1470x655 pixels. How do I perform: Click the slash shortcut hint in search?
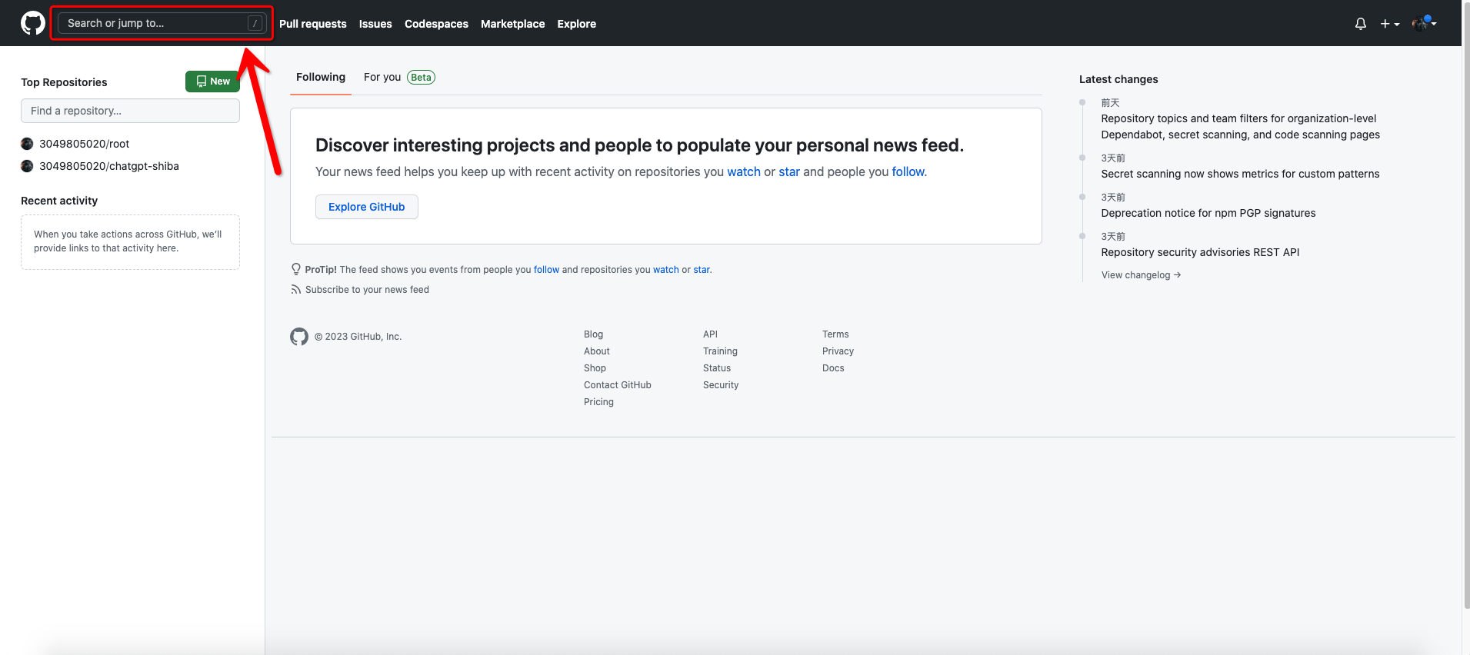point(255,23)
